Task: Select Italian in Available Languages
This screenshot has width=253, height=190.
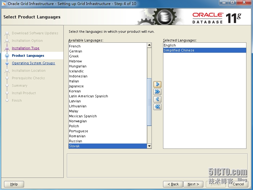Action: [x=108, y=81]
